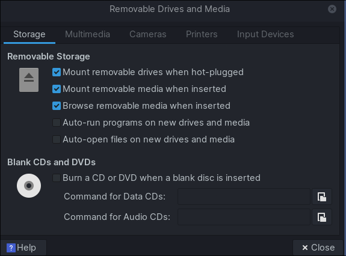Browse for Data CDs command file
346x256 pixels.
(x=322, y=197)
